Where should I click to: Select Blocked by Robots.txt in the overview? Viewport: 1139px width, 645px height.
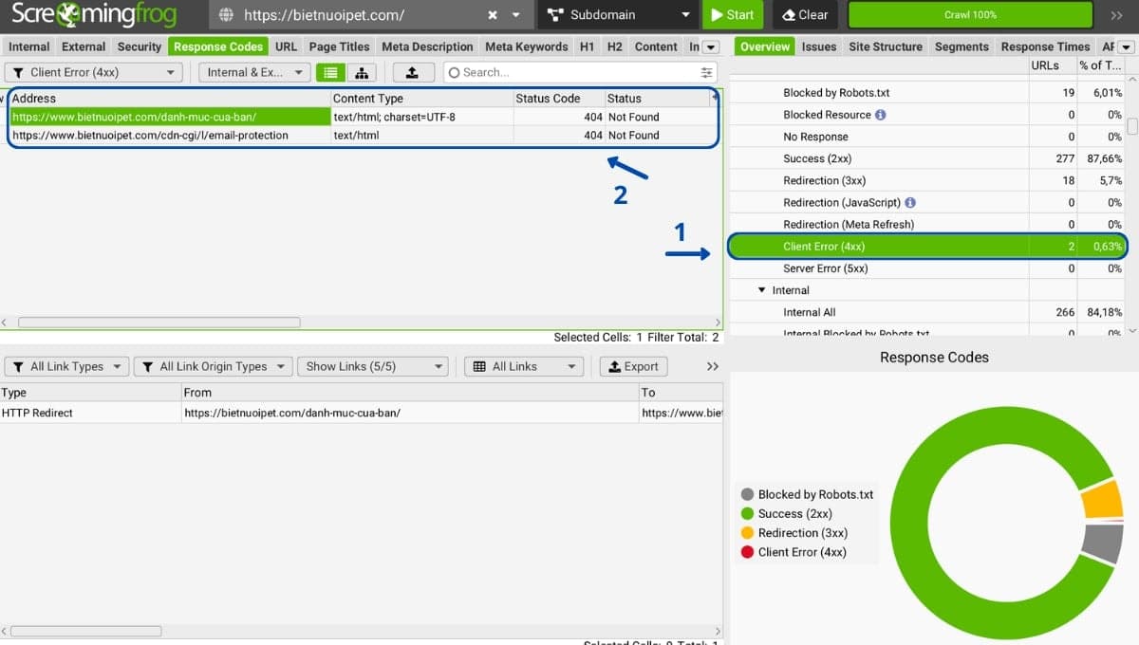(x=927, y=93)
